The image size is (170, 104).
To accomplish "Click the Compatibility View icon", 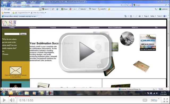I will point(124,5).
